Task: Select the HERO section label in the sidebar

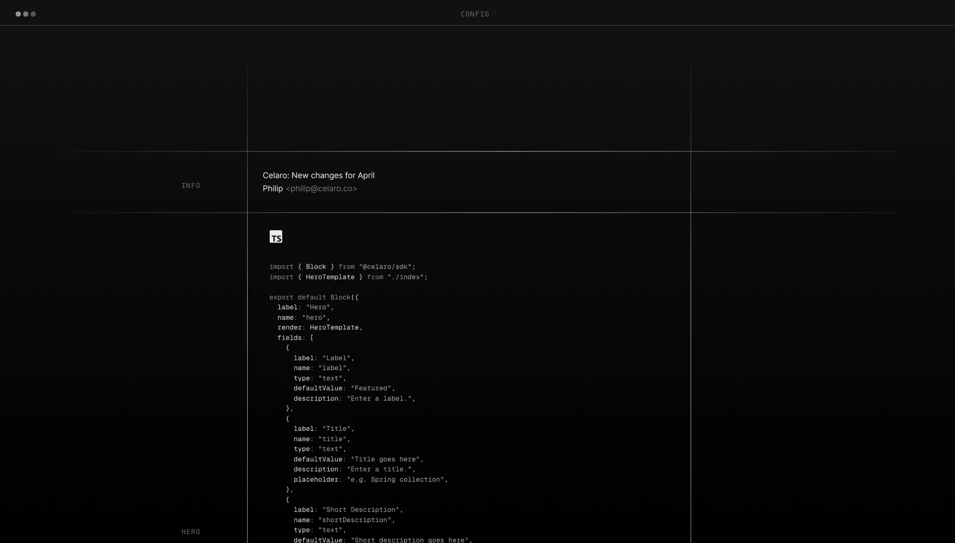Action: (191, 531)
